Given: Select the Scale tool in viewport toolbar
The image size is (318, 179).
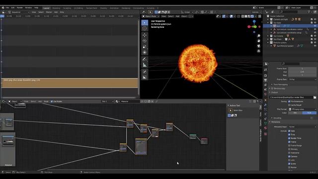Looking at the screenshot, I should tap(145, 47).
